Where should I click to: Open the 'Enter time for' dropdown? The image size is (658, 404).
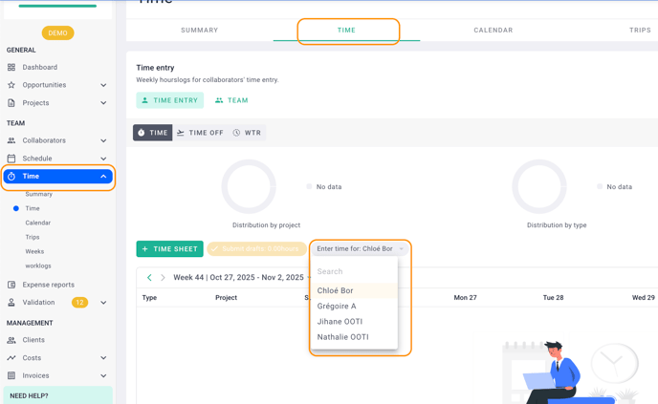click(x=360, y=249)
